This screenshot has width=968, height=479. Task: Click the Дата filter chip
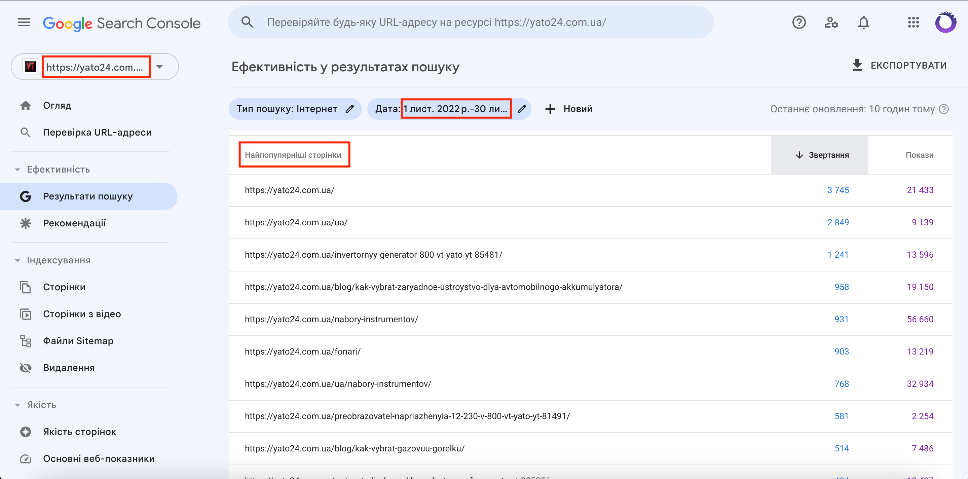449,109
